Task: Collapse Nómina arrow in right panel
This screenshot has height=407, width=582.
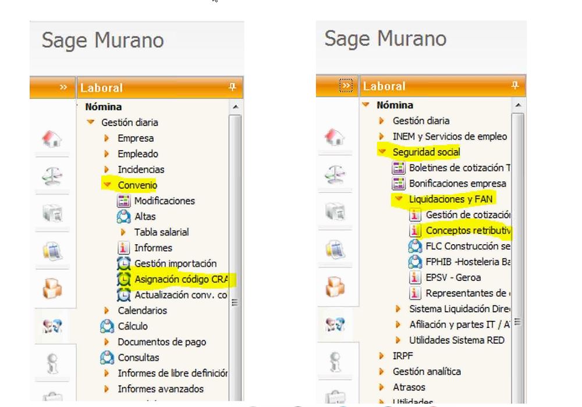Action: click(x=365, y=105)
